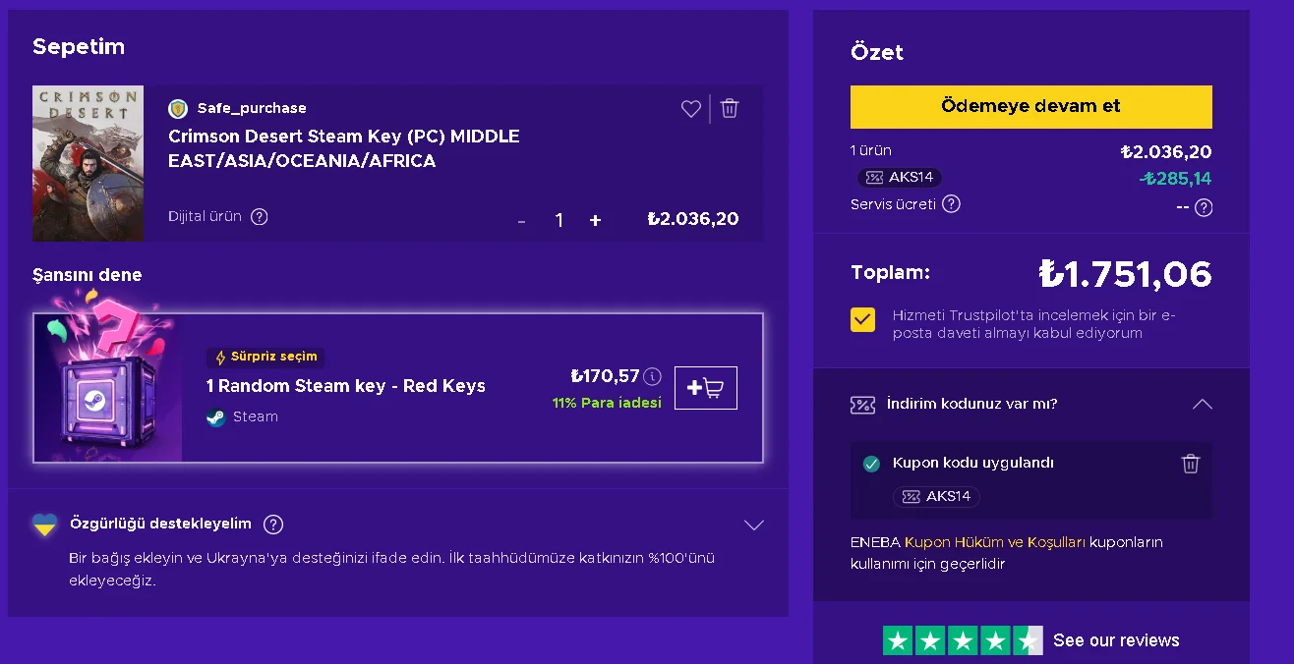Decrease Crimson Desert quantity with minus
Image resolution: width=1294 pixels, height=664 pixels.
coord(521,221)
